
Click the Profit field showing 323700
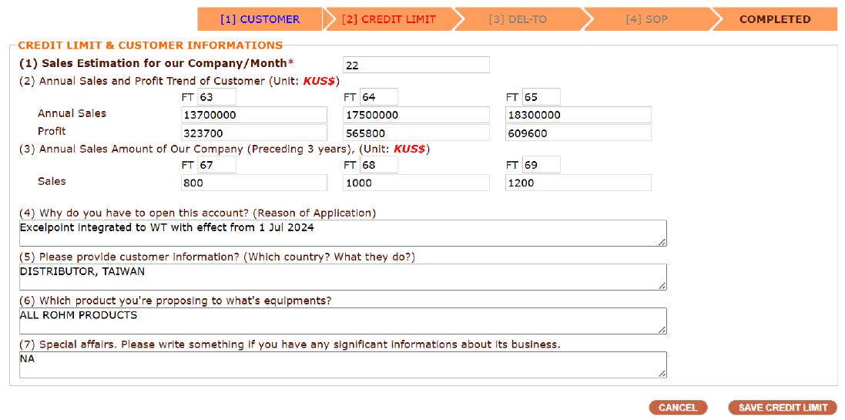pyautogui.click(x=254, y=133)
